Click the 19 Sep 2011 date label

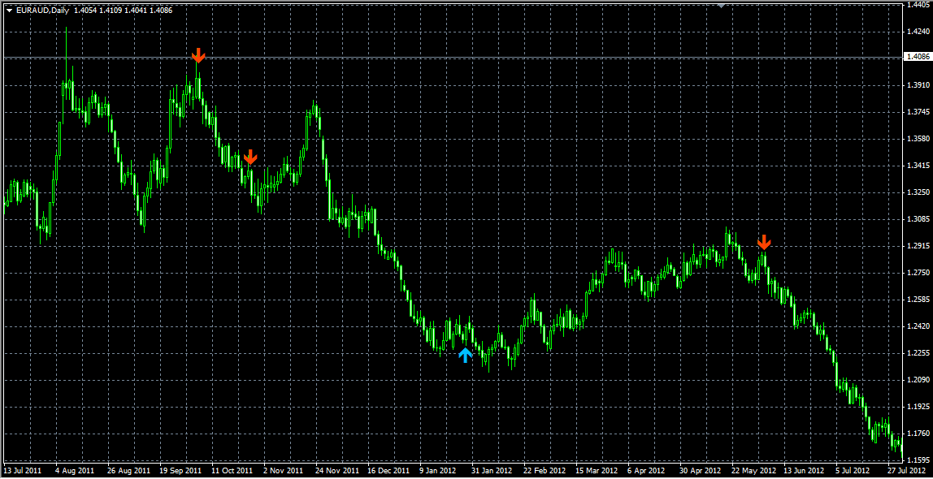pyautogui.click(x=181, y=471)
